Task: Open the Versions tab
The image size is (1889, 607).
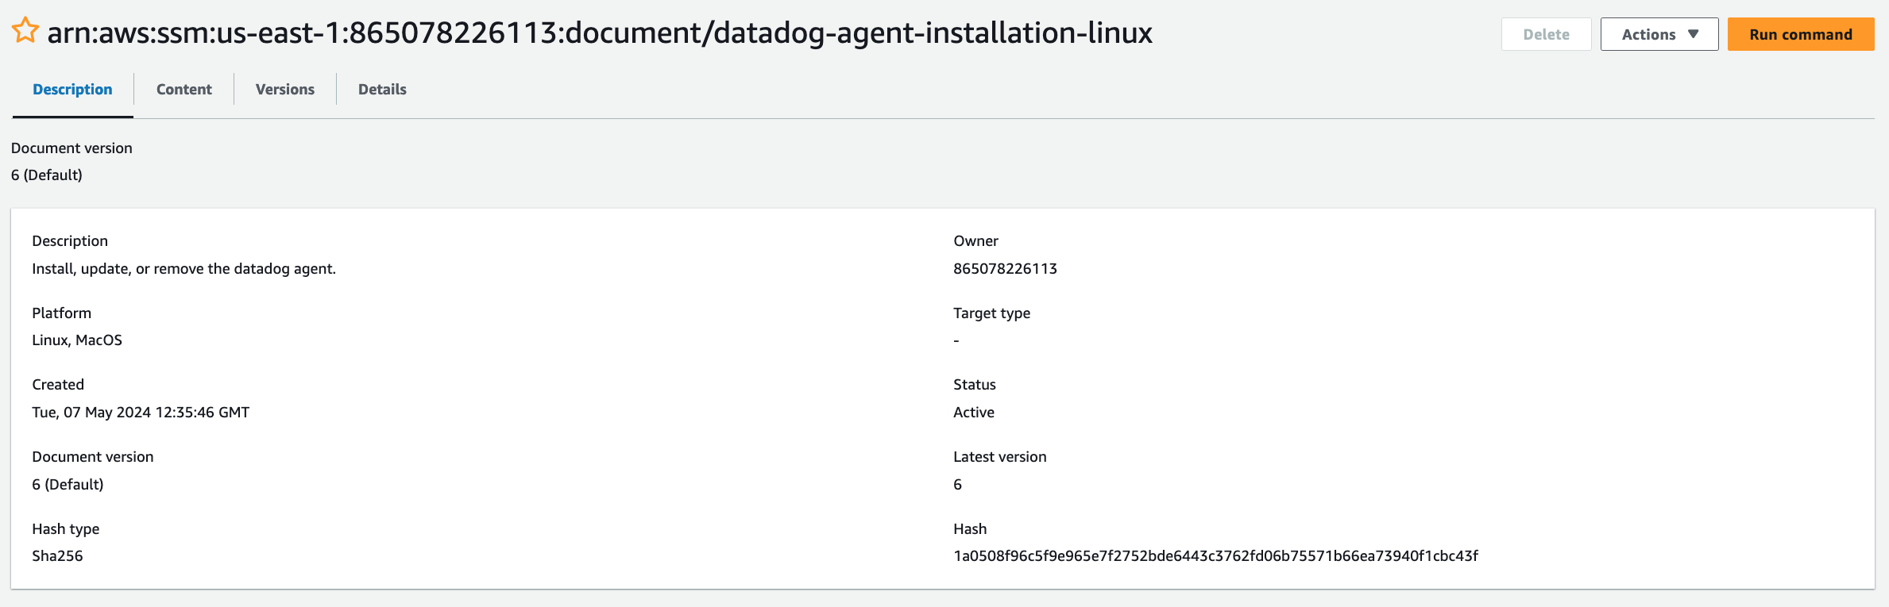Action: [285, 90]
